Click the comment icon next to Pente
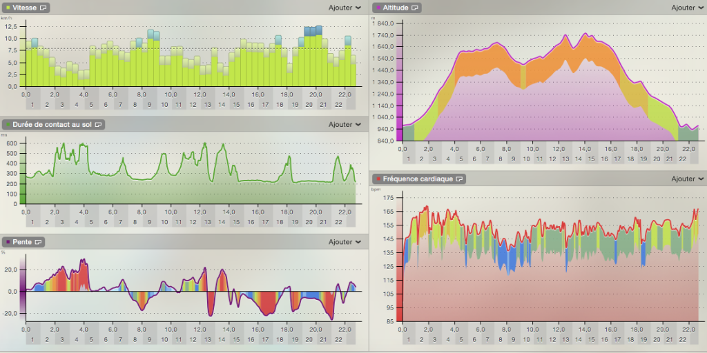Screen dimensions: 707x353 tap(39, 242)
